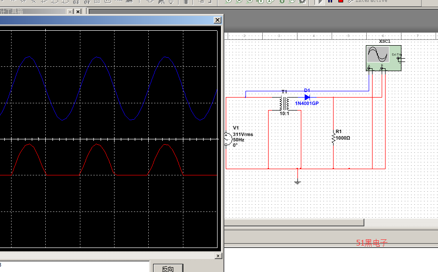The height and width of the screenshot is (272, 438).
Task: Collapse the design toolbox panel arrow
Action: click(x=70, y=12)
